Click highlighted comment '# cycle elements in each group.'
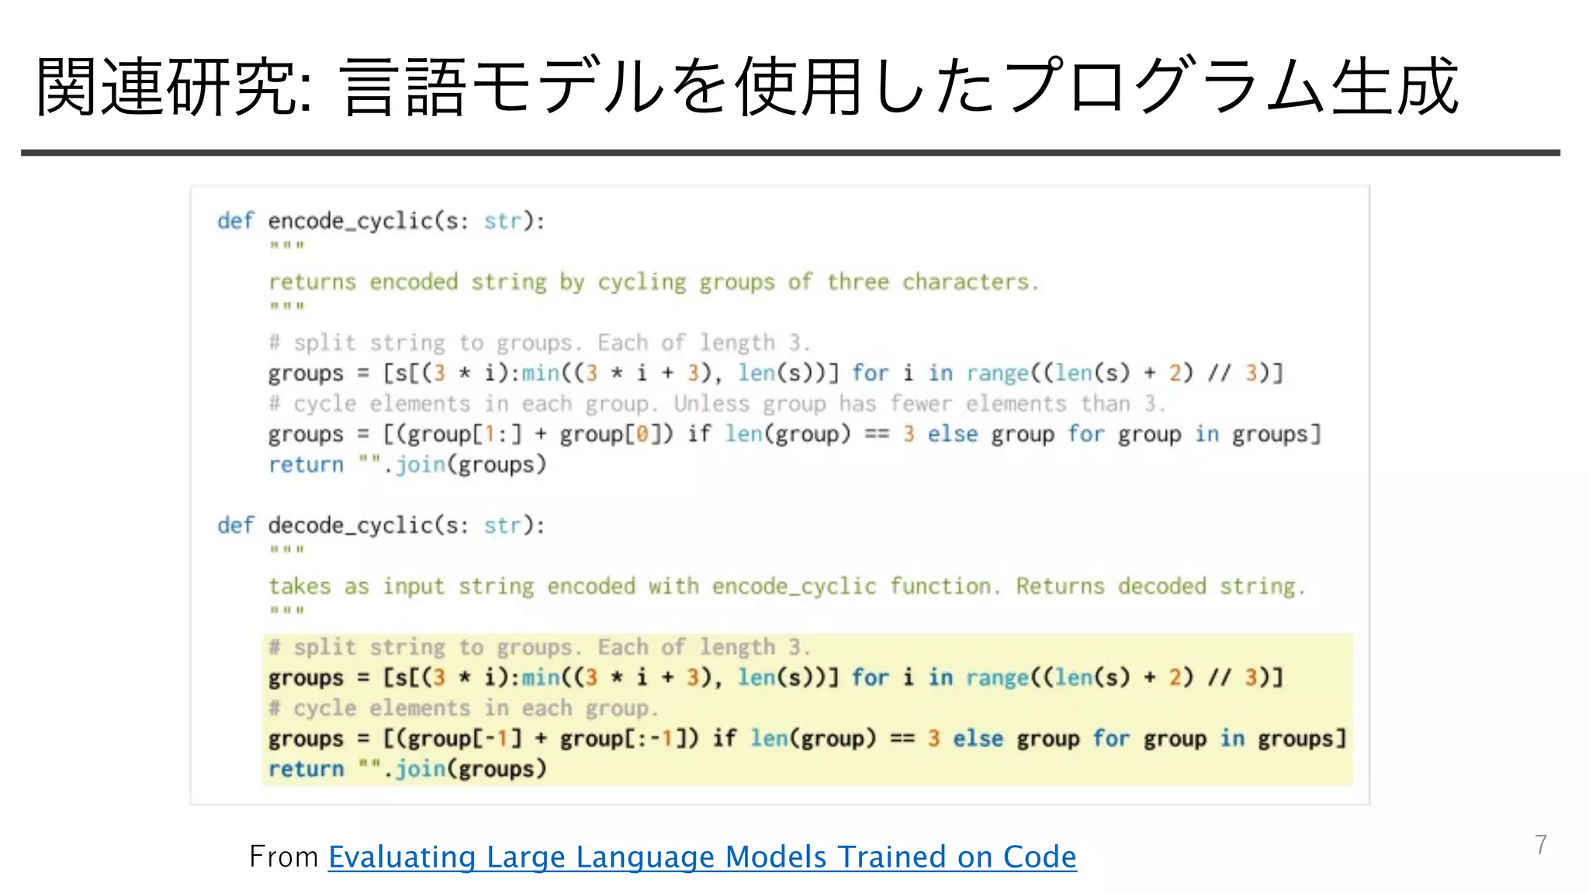1589x893 pixels. (x=463, y=709)
